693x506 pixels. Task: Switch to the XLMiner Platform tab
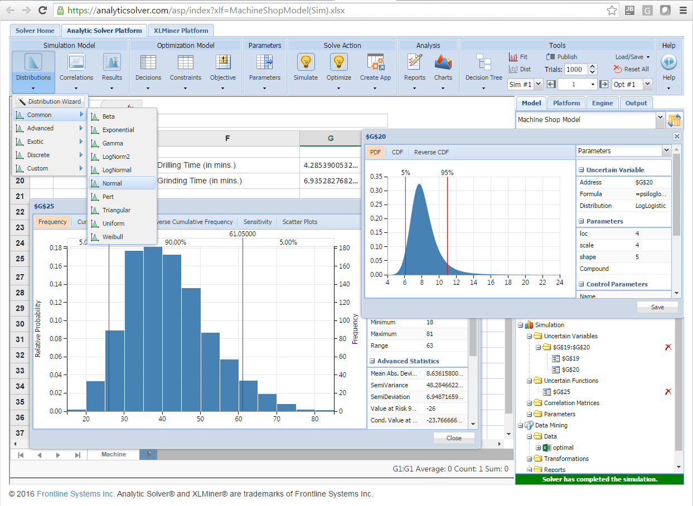[x=181, y=31]
